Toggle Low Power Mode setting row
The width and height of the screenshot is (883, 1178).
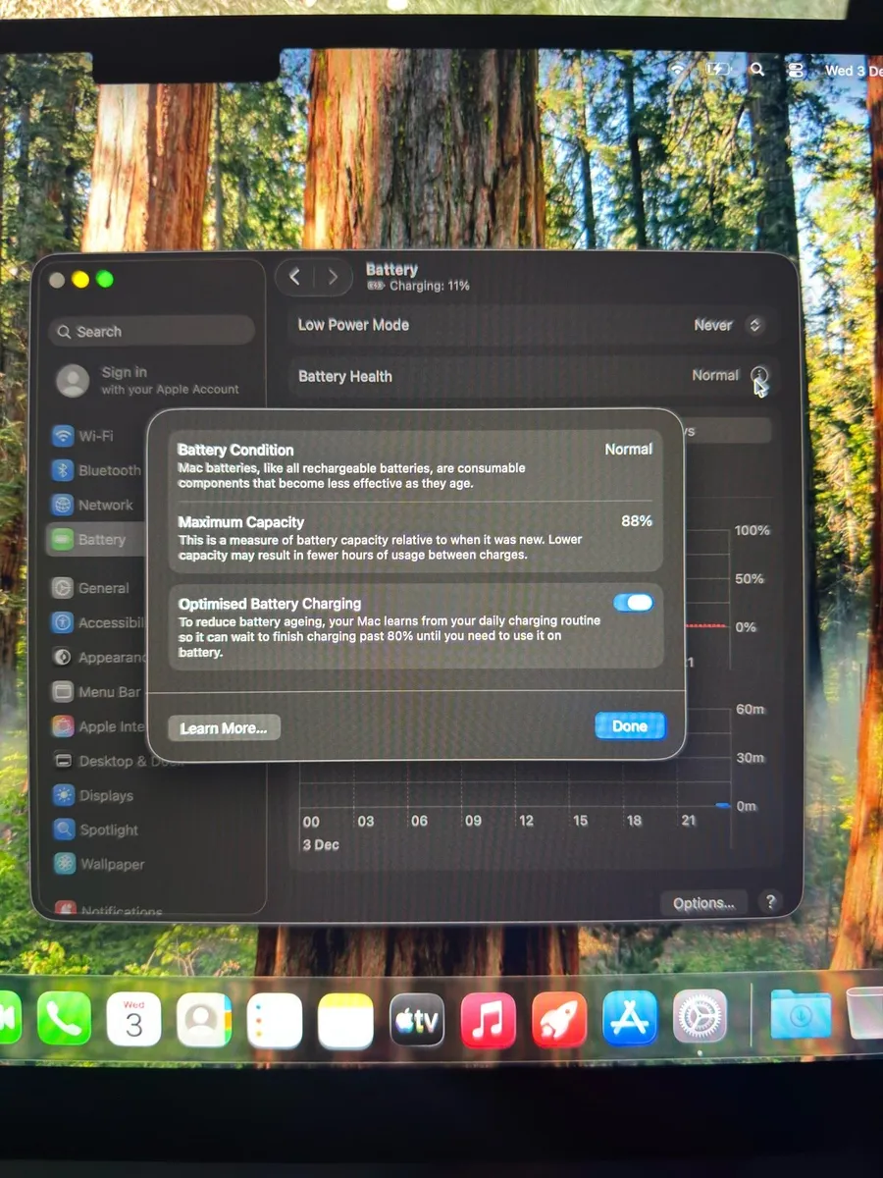530,325
